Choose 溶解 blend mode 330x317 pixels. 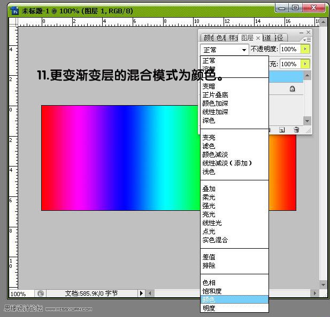[x=234, y=69]
